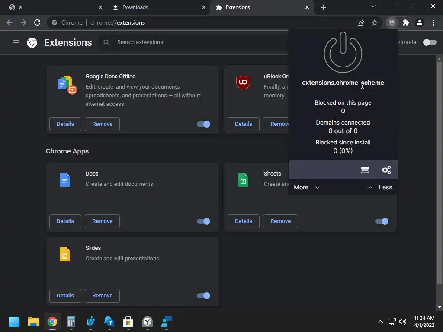Disable Sheets app toggle
443x332 pixels.
(x=382, y=221)
